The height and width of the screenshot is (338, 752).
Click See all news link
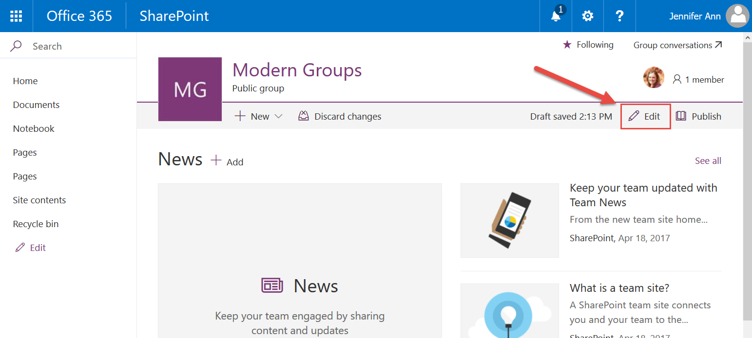[x=708, y=160]
